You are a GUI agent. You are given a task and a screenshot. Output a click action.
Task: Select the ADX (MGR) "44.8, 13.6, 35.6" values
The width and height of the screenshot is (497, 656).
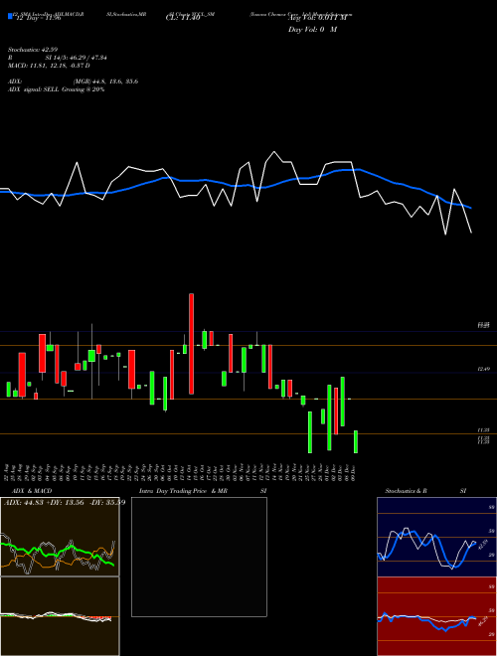tap(115, 82)
